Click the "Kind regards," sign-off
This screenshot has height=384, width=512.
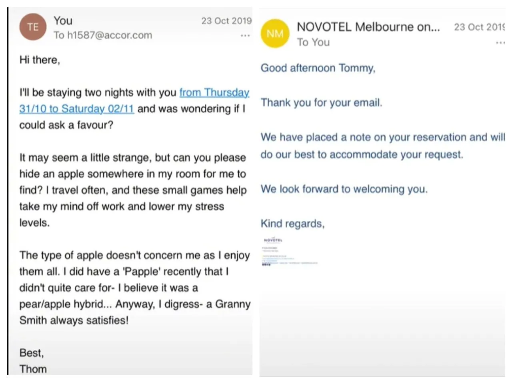[x=292, y=224]
